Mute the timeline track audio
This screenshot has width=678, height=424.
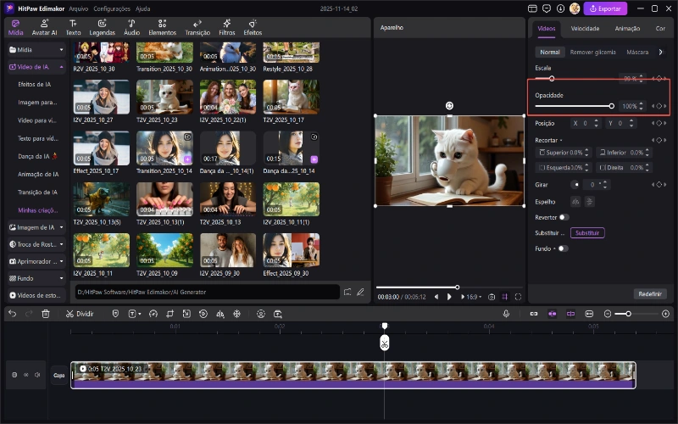point(37,375)
